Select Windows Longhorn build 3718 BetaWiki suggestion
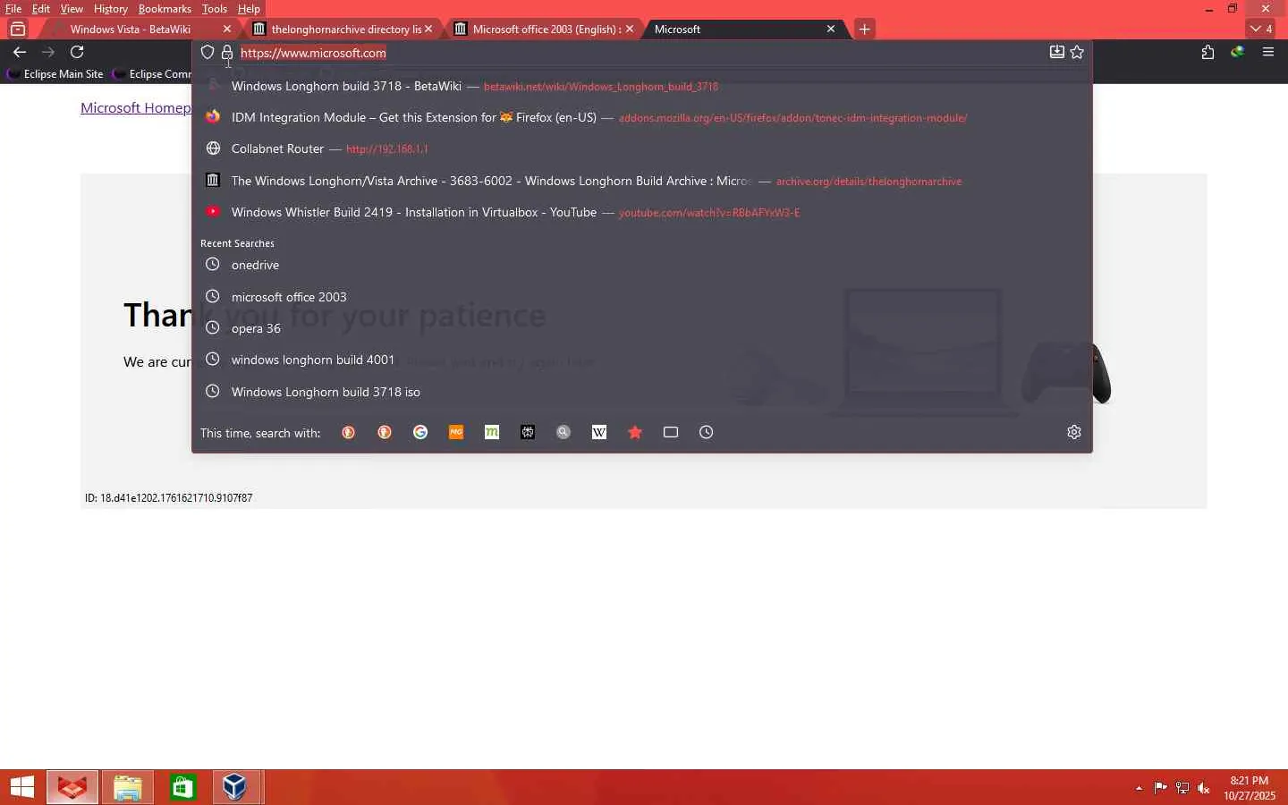 642,86
